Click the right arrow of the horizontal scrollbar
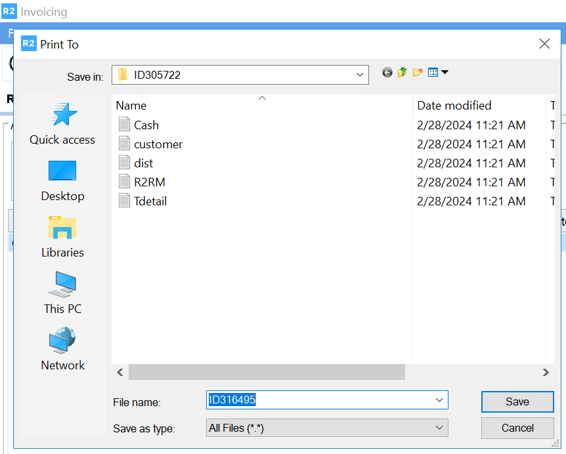This screenshot has height=454, width=566. click(546, 372)
